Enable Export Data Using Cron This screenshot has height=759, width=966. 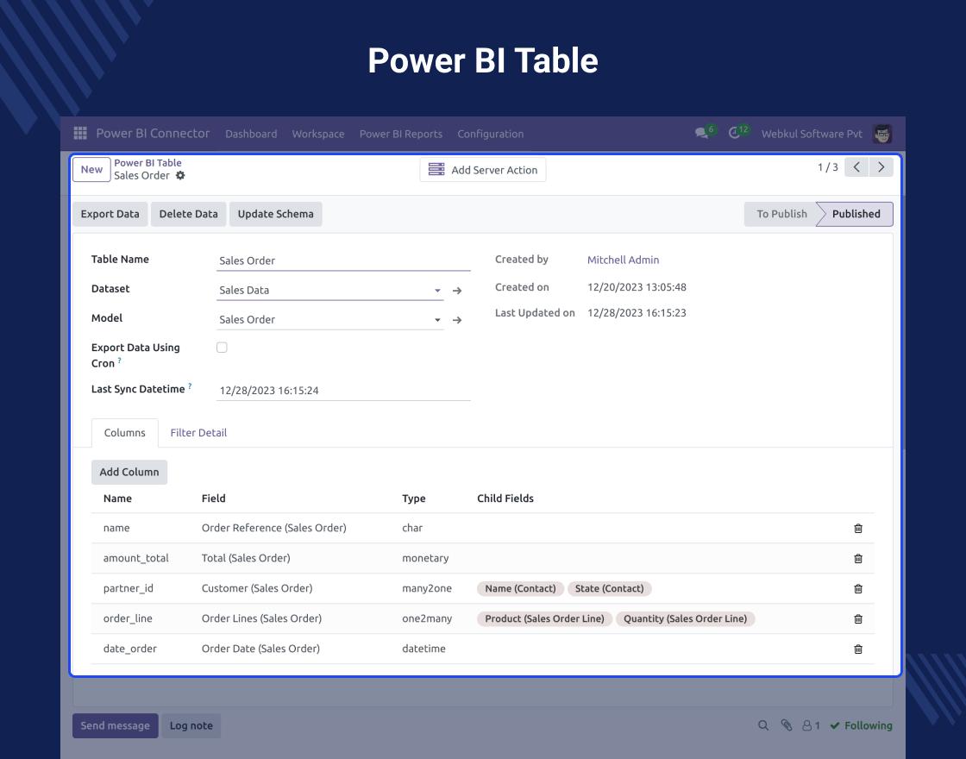[222, 347]
